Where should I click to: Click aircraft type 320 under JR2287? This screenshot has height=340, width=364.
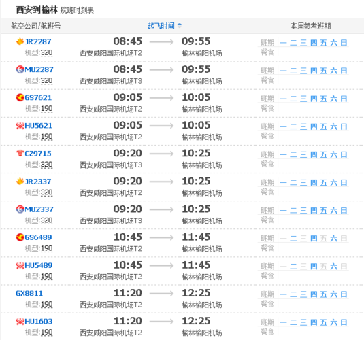click(x=47, y=53)
